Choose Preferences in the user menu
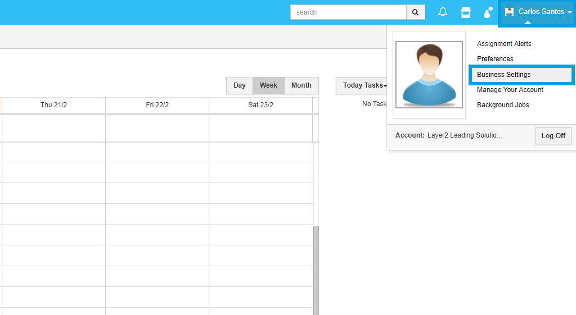The image size is (576, 315). click(x=495, y=59)
